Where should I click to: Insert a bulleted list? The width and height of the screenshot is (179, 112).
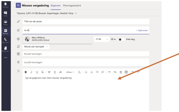(97, 72)
